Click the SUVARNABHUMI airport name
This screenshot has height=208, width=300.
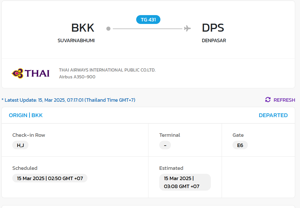tap(76, 40)
